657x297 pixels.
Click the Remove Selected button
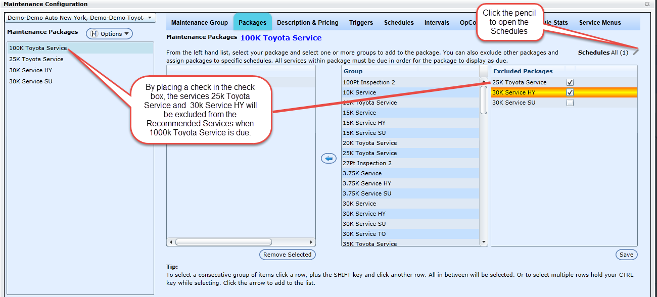[x=287, y=255]
